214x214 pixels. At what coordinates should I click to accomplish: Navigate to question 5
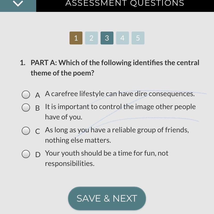tap(138, 38)
